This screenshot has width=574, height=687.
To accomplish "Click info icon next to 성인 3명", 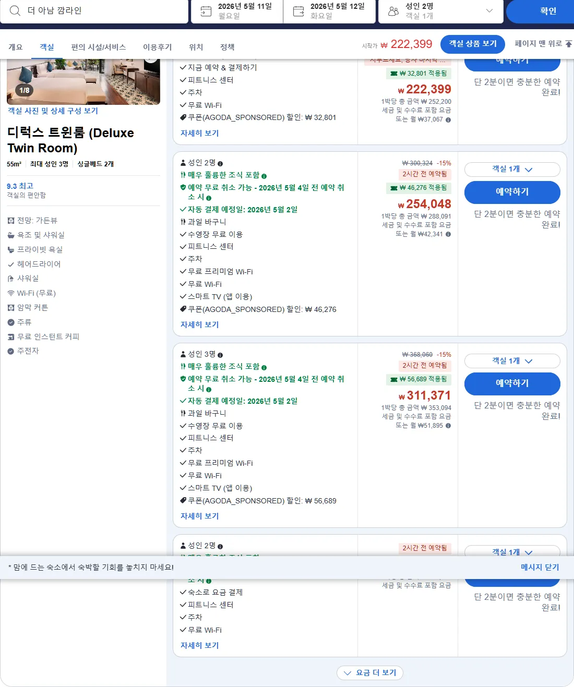I will click(x=220, y=355).
